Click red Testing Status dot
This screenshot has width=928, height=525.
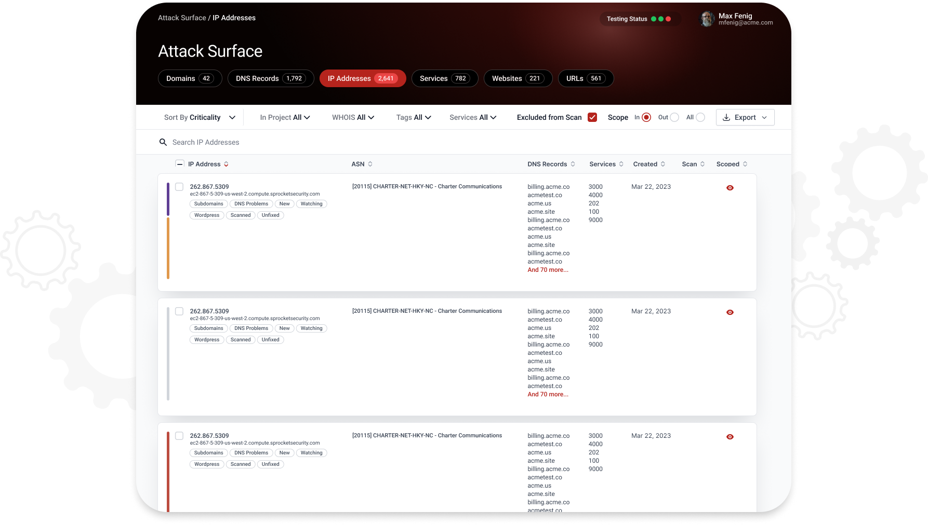[x=668, y=19]
